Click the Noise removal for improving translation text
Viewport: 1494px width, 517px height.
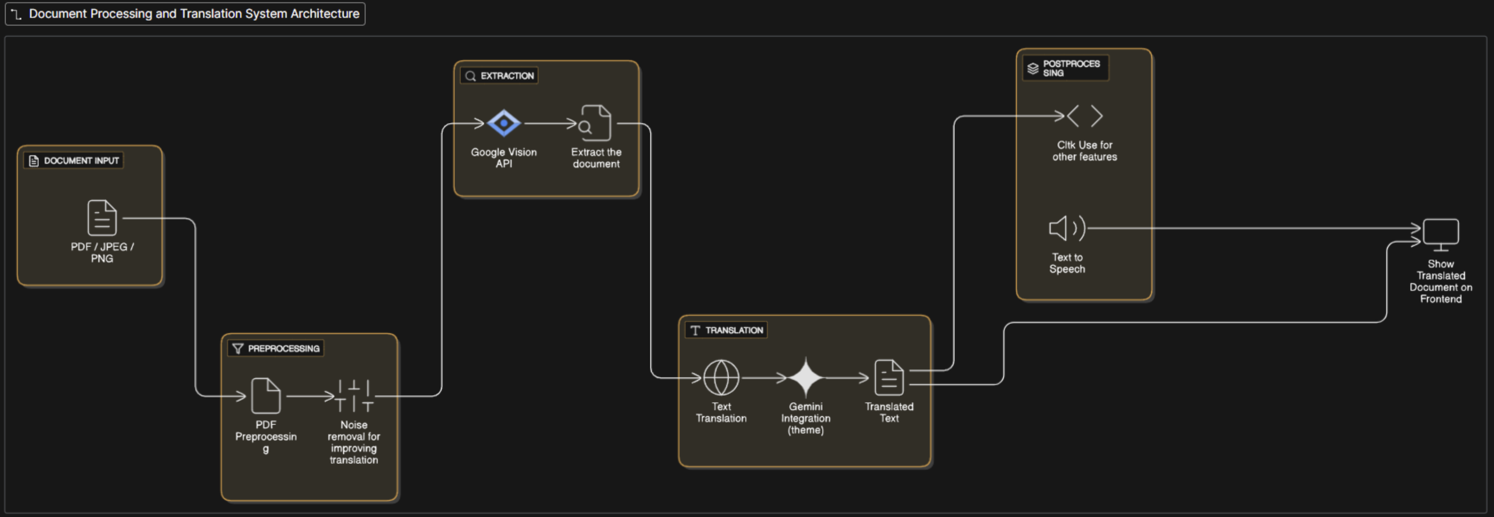(x=354, y=442)
